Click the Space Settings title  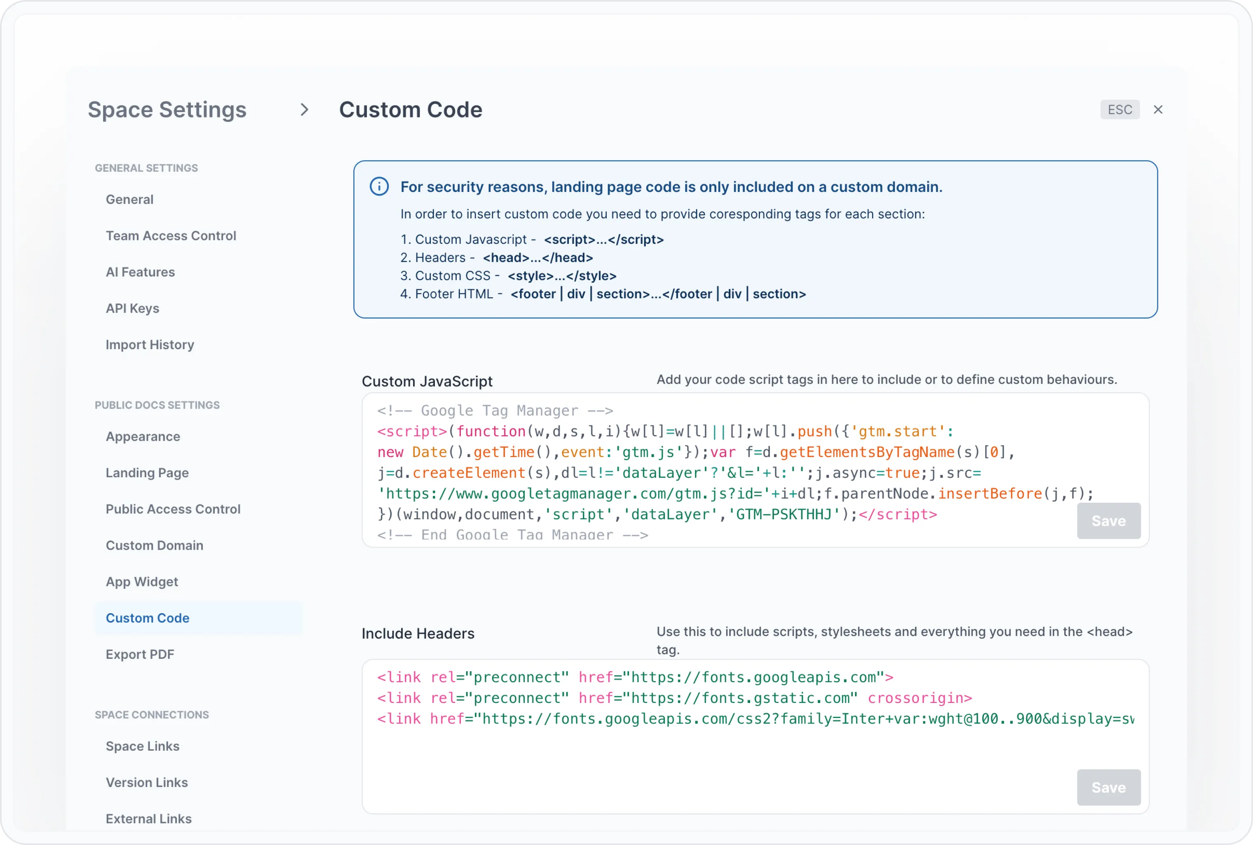point(167,110)
